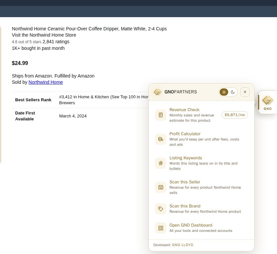Select Scan this Brand
277x254 pixels.
(x=201, y=209)
